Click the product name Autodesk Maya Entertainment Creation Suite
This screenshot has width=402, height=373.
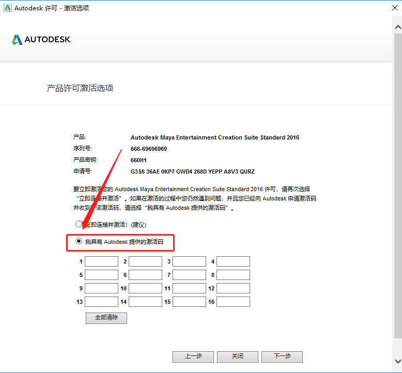[215, 137]
